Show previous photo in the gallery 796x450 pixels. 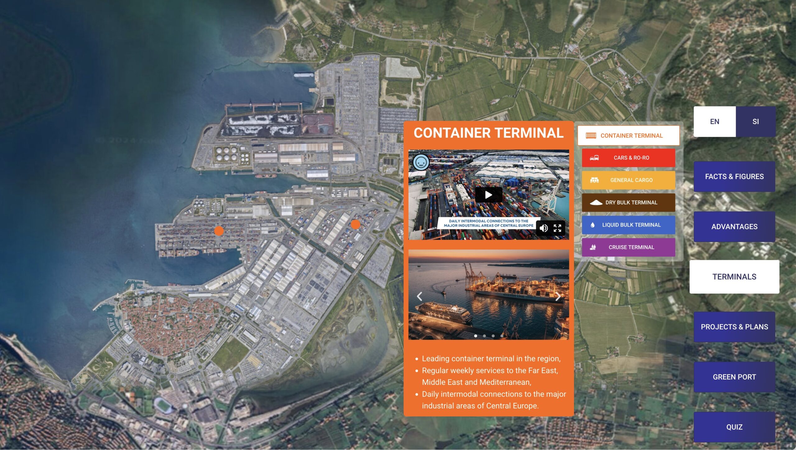click(x=419, y=296)
